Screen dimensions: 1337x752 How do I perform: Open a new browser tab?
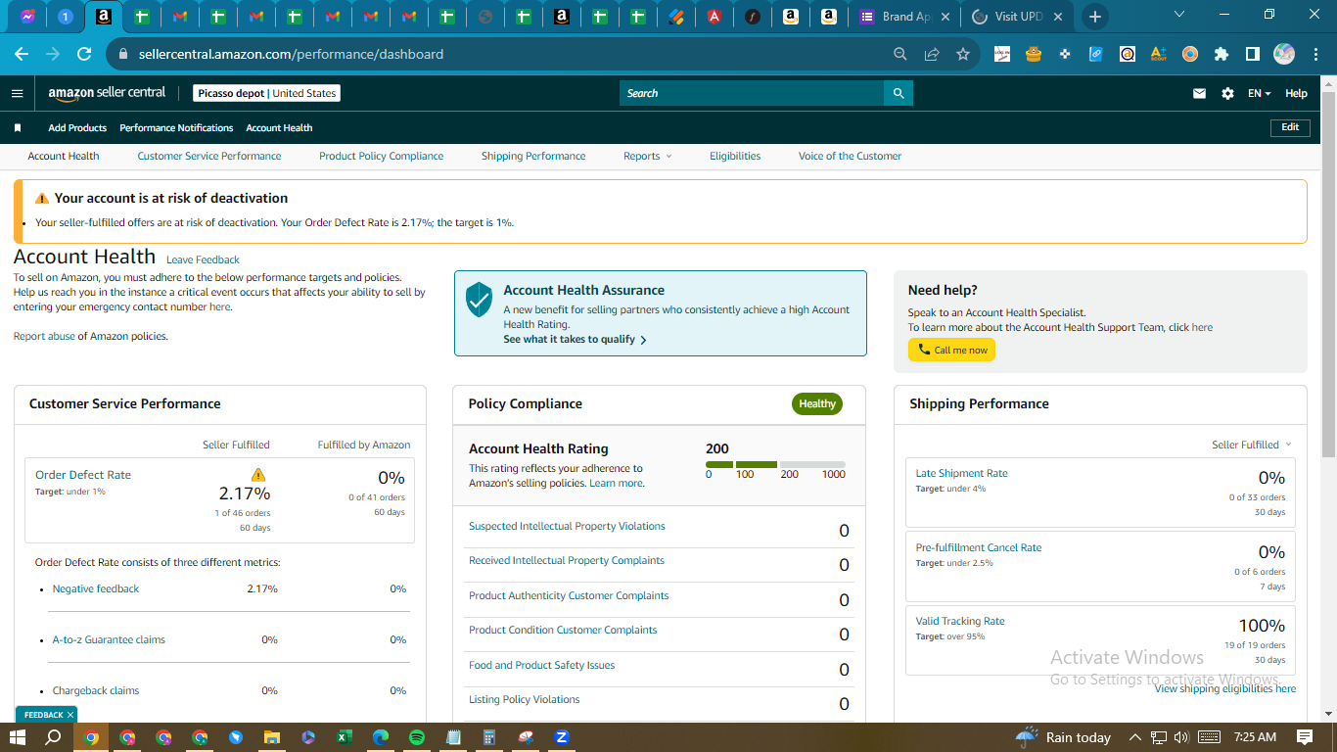click(x=1095, y=17)
